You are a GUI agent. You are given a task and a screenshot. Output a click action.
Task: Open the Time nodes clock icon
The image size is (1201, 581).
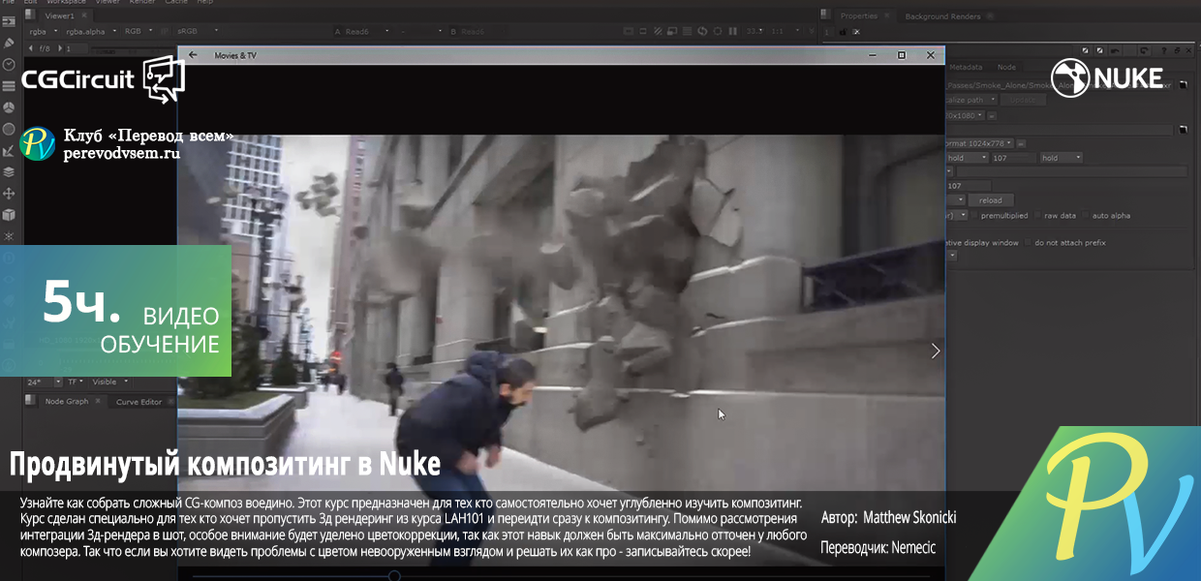pos(9,63)
